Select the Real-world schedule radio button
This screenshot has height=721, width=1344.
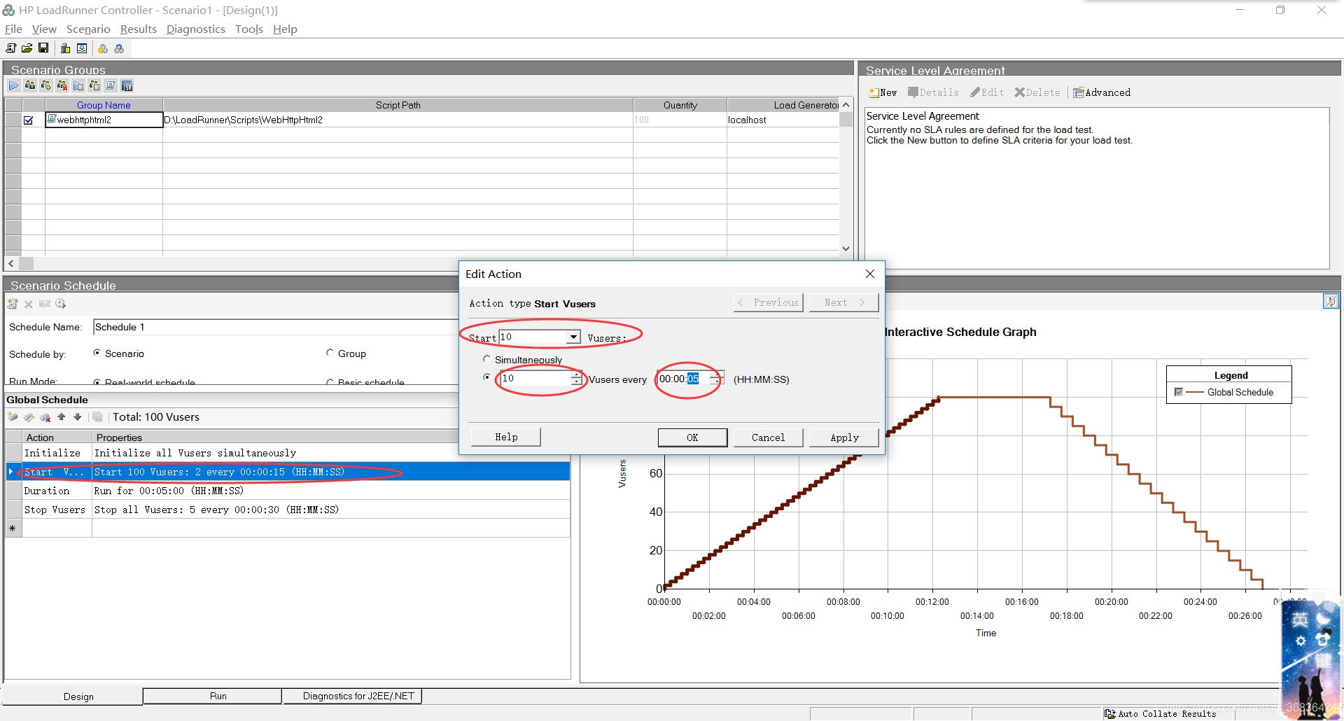97,381
